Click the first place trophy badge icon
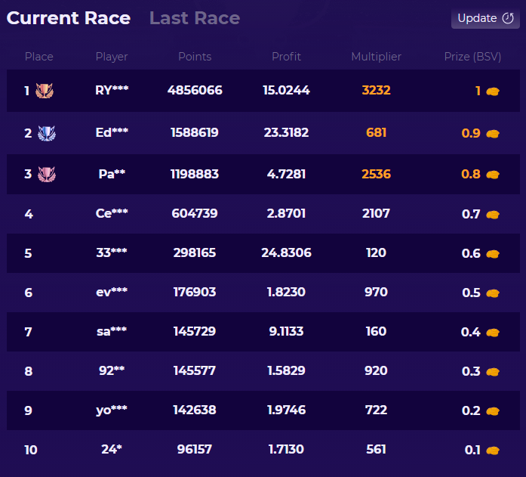 (x=45, y=91)
